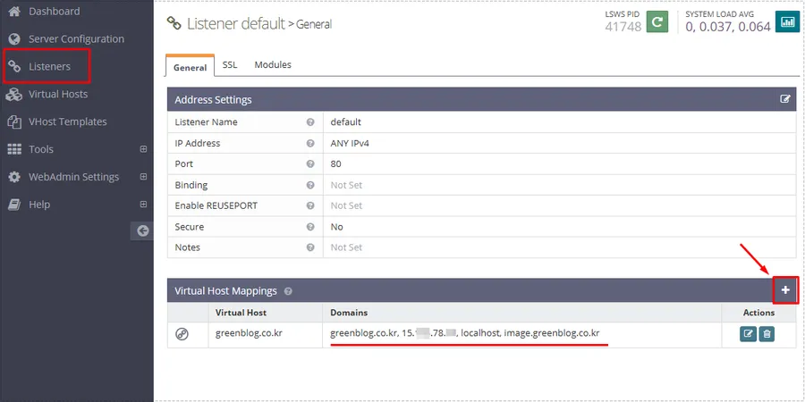Viewport: 805px width, 402px height.
Task: Open the Modules tab
Action: point(273,65)
